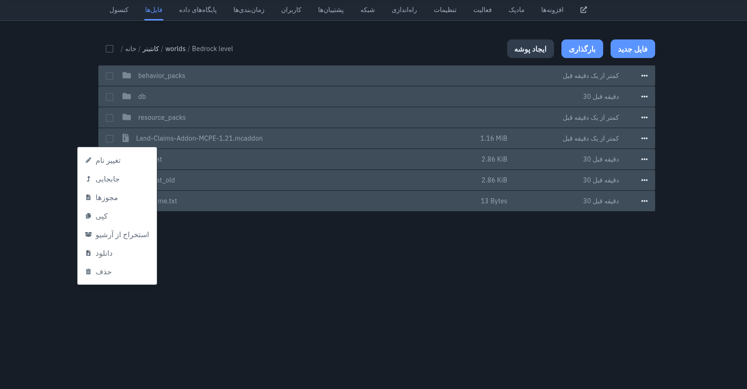Screen dimensions: 747x389
Task: Open Land-Claims-Addon-MCPE-1.21.mcaddon file name
Action: 200,138
